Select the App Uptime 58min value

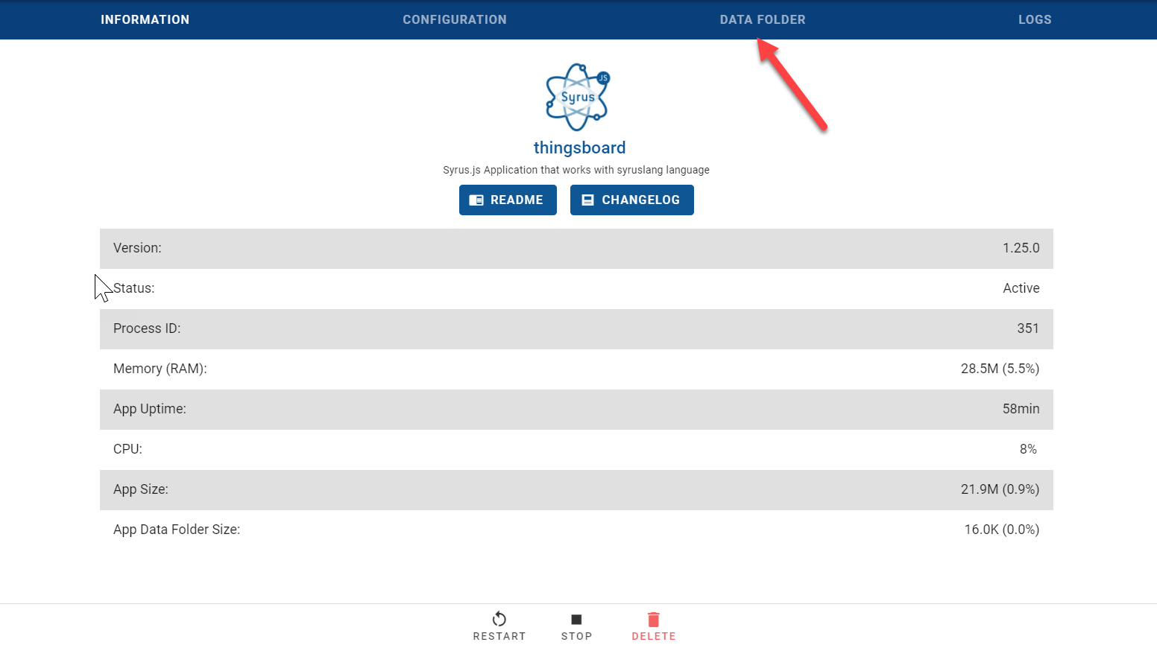point(1021,409)
